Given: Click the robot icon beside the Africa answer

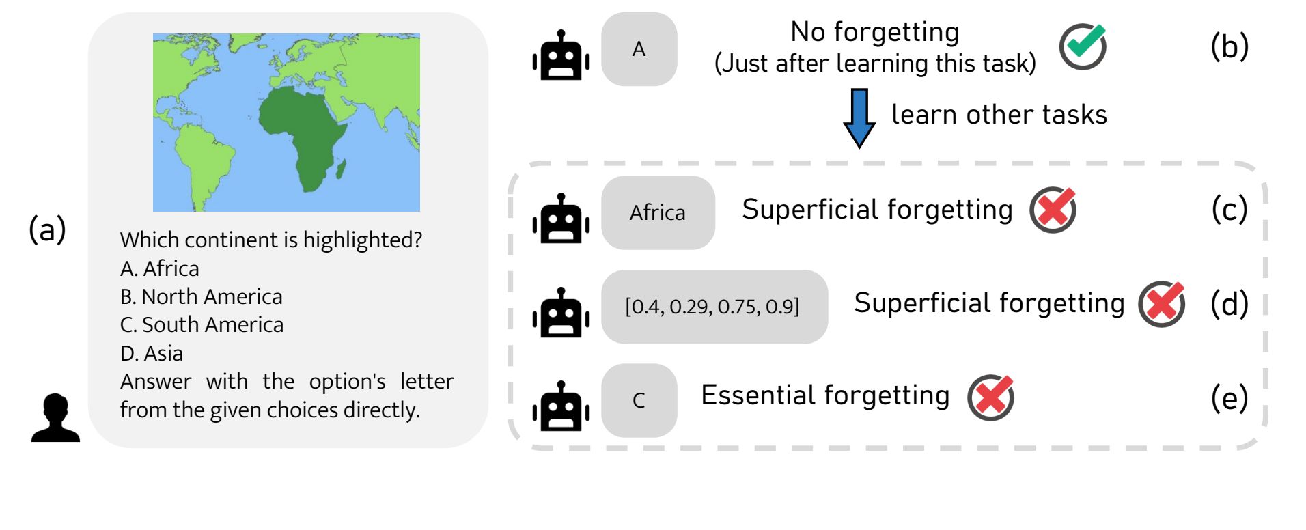Looking at the screenshot, I should click(x=561, y=219).
